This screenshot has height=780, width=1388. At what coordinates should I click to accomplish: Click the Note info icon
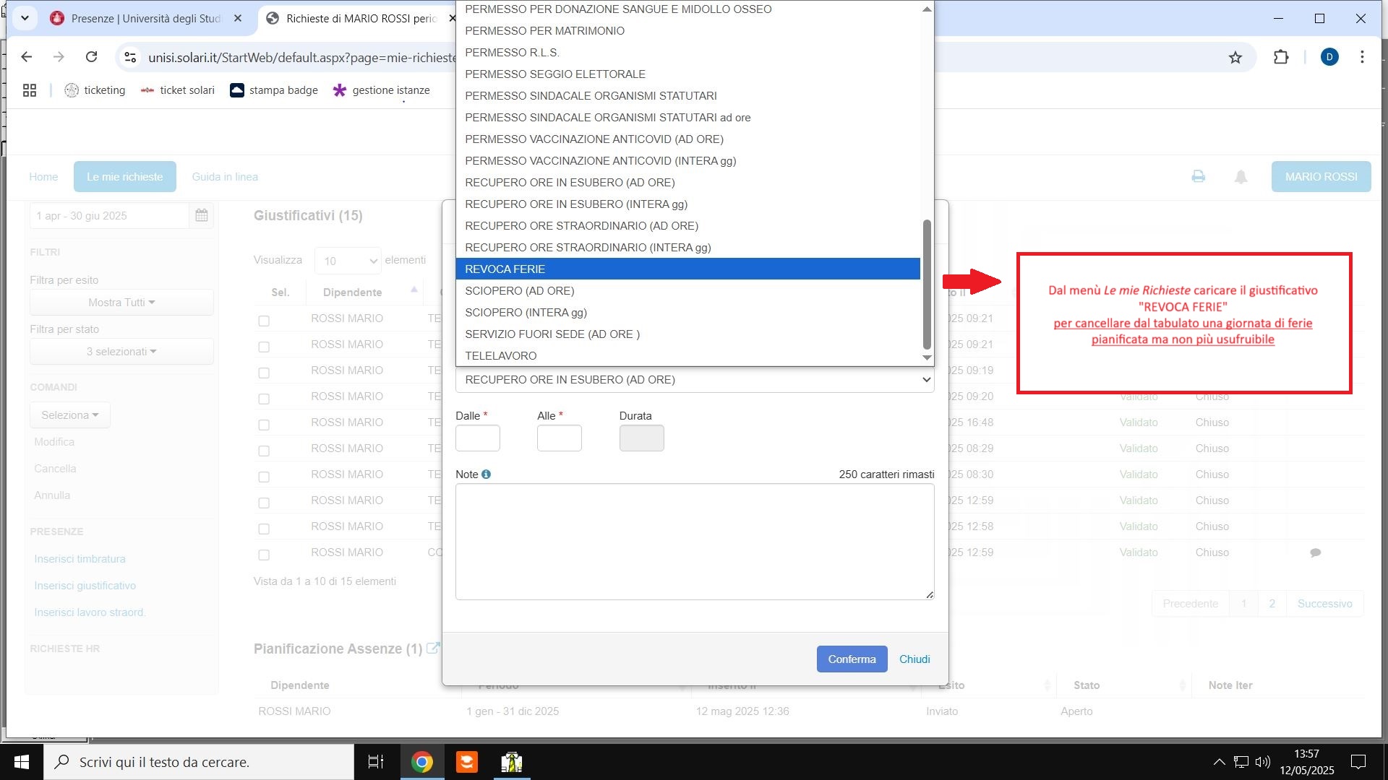[x=486, y=474]
